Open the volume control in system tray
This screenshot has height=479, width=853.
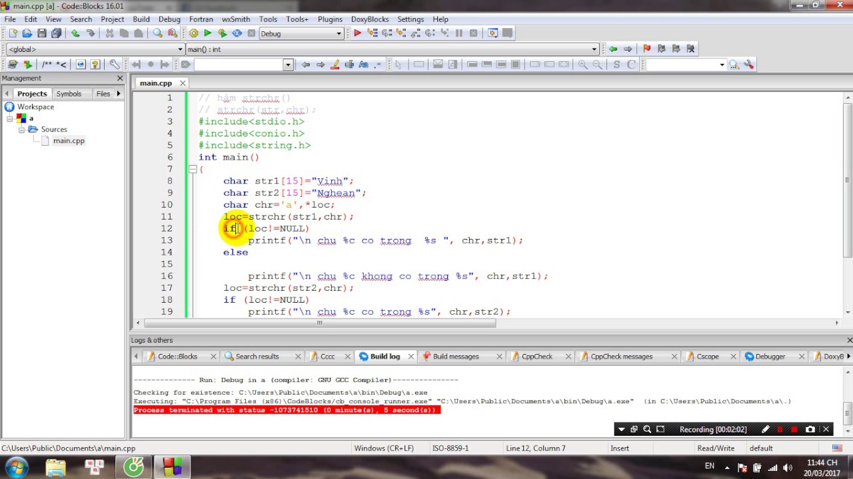[x=788, y=468]
